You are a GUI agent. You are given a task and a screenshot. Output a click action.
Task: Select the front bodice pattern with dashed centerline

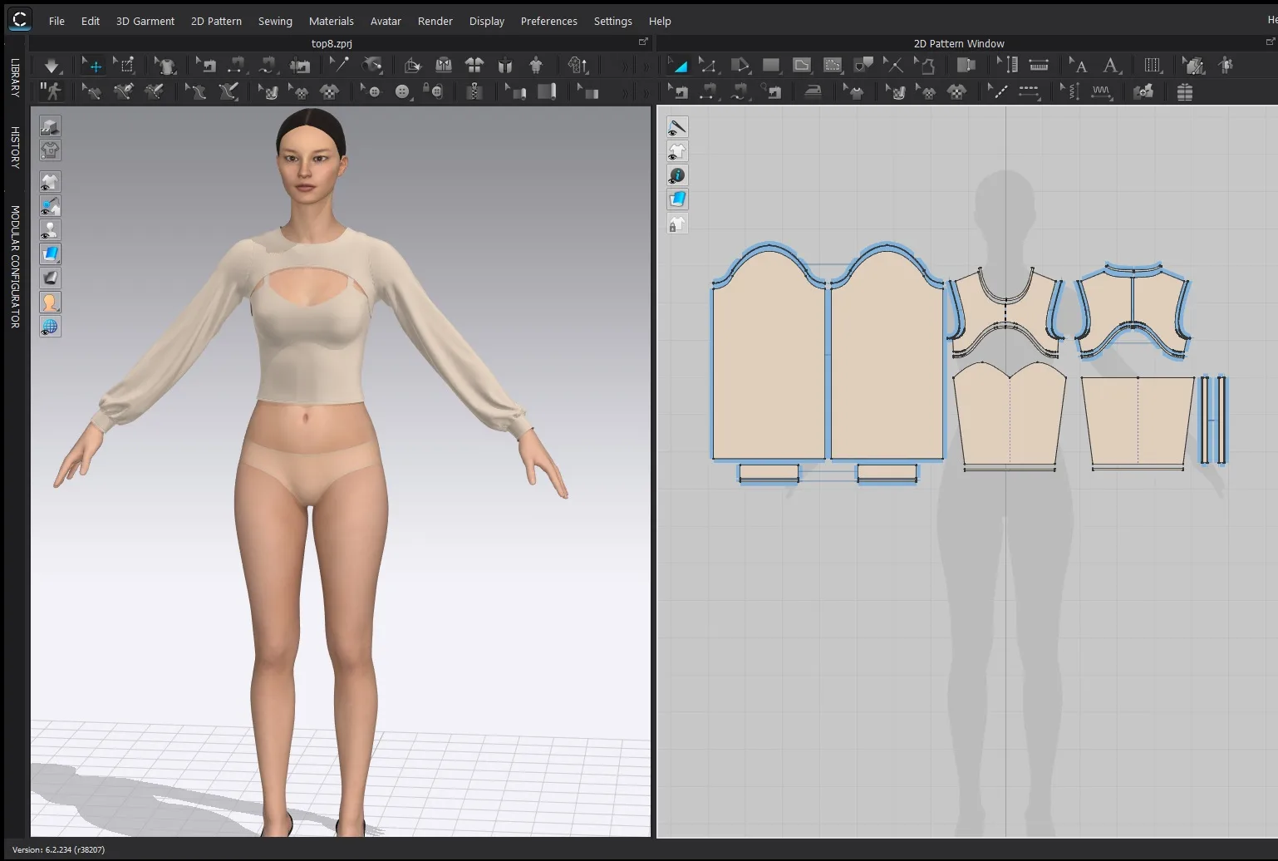1009,416
